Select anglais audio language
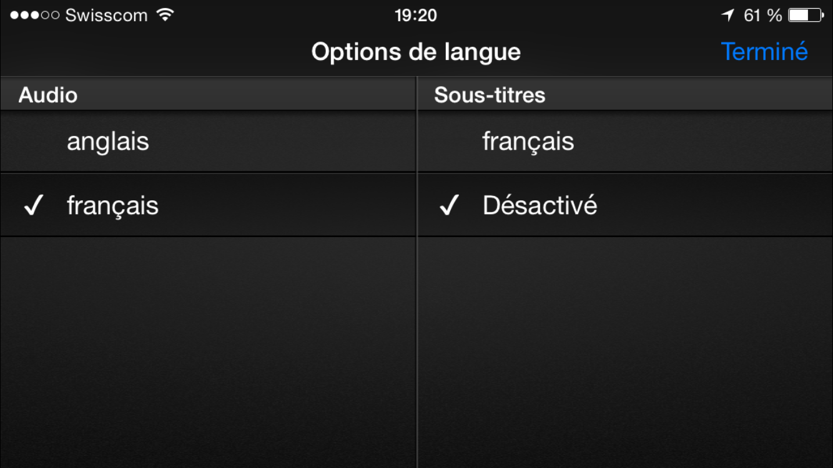The width and height of the screenshot is (833, 468). pyautogui.click(x=208, y=142)
